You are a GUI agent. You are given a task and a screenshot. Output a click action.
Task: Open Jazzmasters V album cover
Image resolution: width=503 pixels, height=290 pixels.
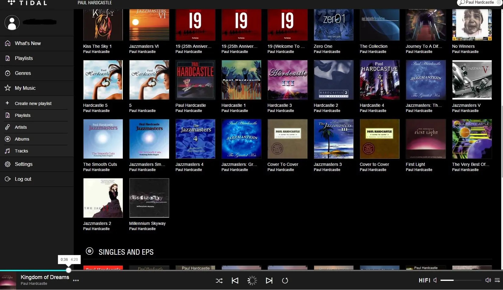[472, 80]
